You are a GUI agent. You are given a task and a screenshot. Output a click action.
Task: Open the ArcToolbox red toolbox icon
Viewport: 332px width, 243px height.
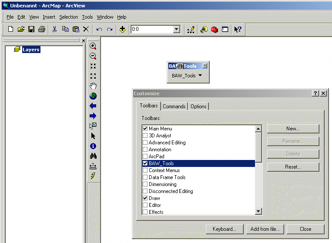click(215, 30)
